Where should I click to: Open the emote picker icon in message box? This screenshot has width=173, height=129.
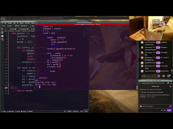pos(170,106)
